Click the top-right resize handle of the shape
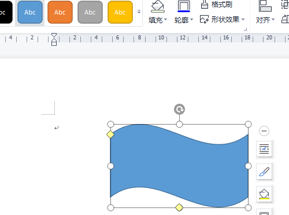 pos(248,124)
